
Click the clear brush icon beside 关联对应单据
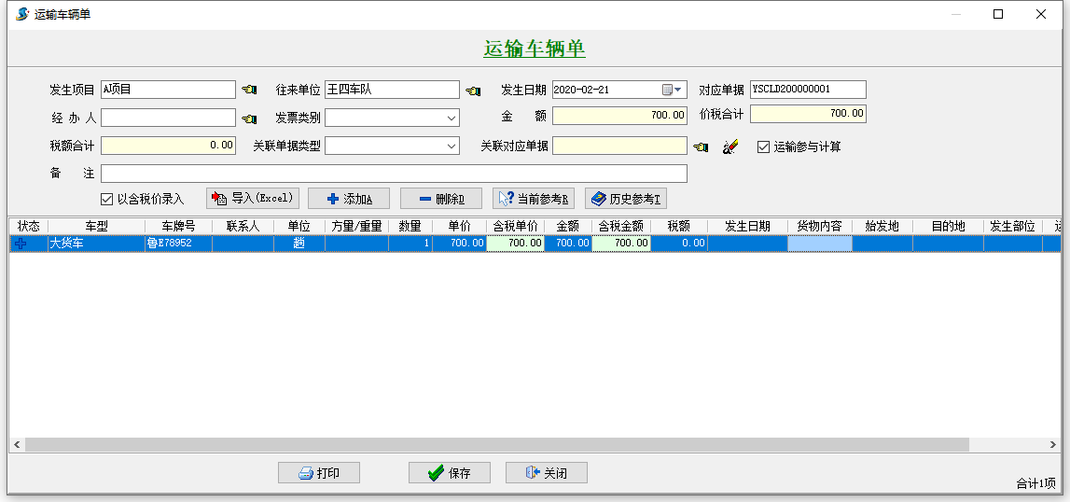pyautogui.click(x=730, y=146)
